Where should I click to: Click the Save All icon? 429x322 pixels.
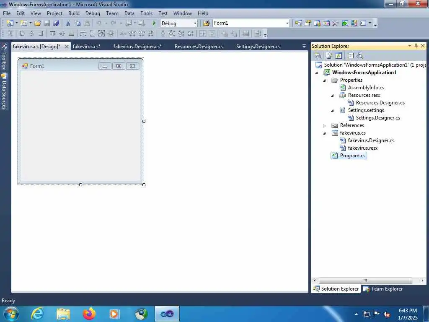57,23
